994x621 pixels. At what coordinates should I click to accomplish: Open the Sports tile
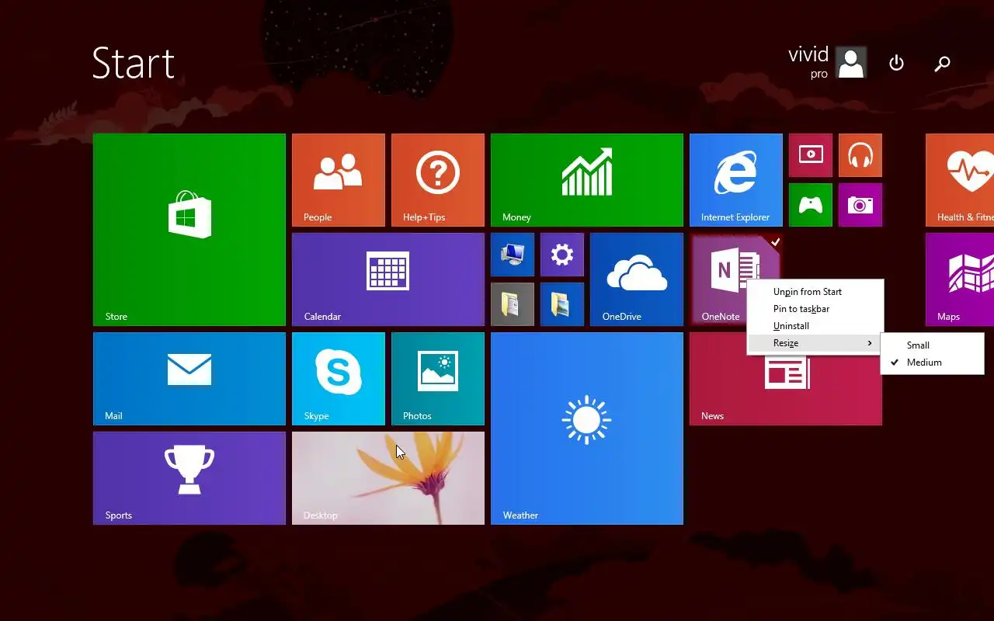click(189, 478)
